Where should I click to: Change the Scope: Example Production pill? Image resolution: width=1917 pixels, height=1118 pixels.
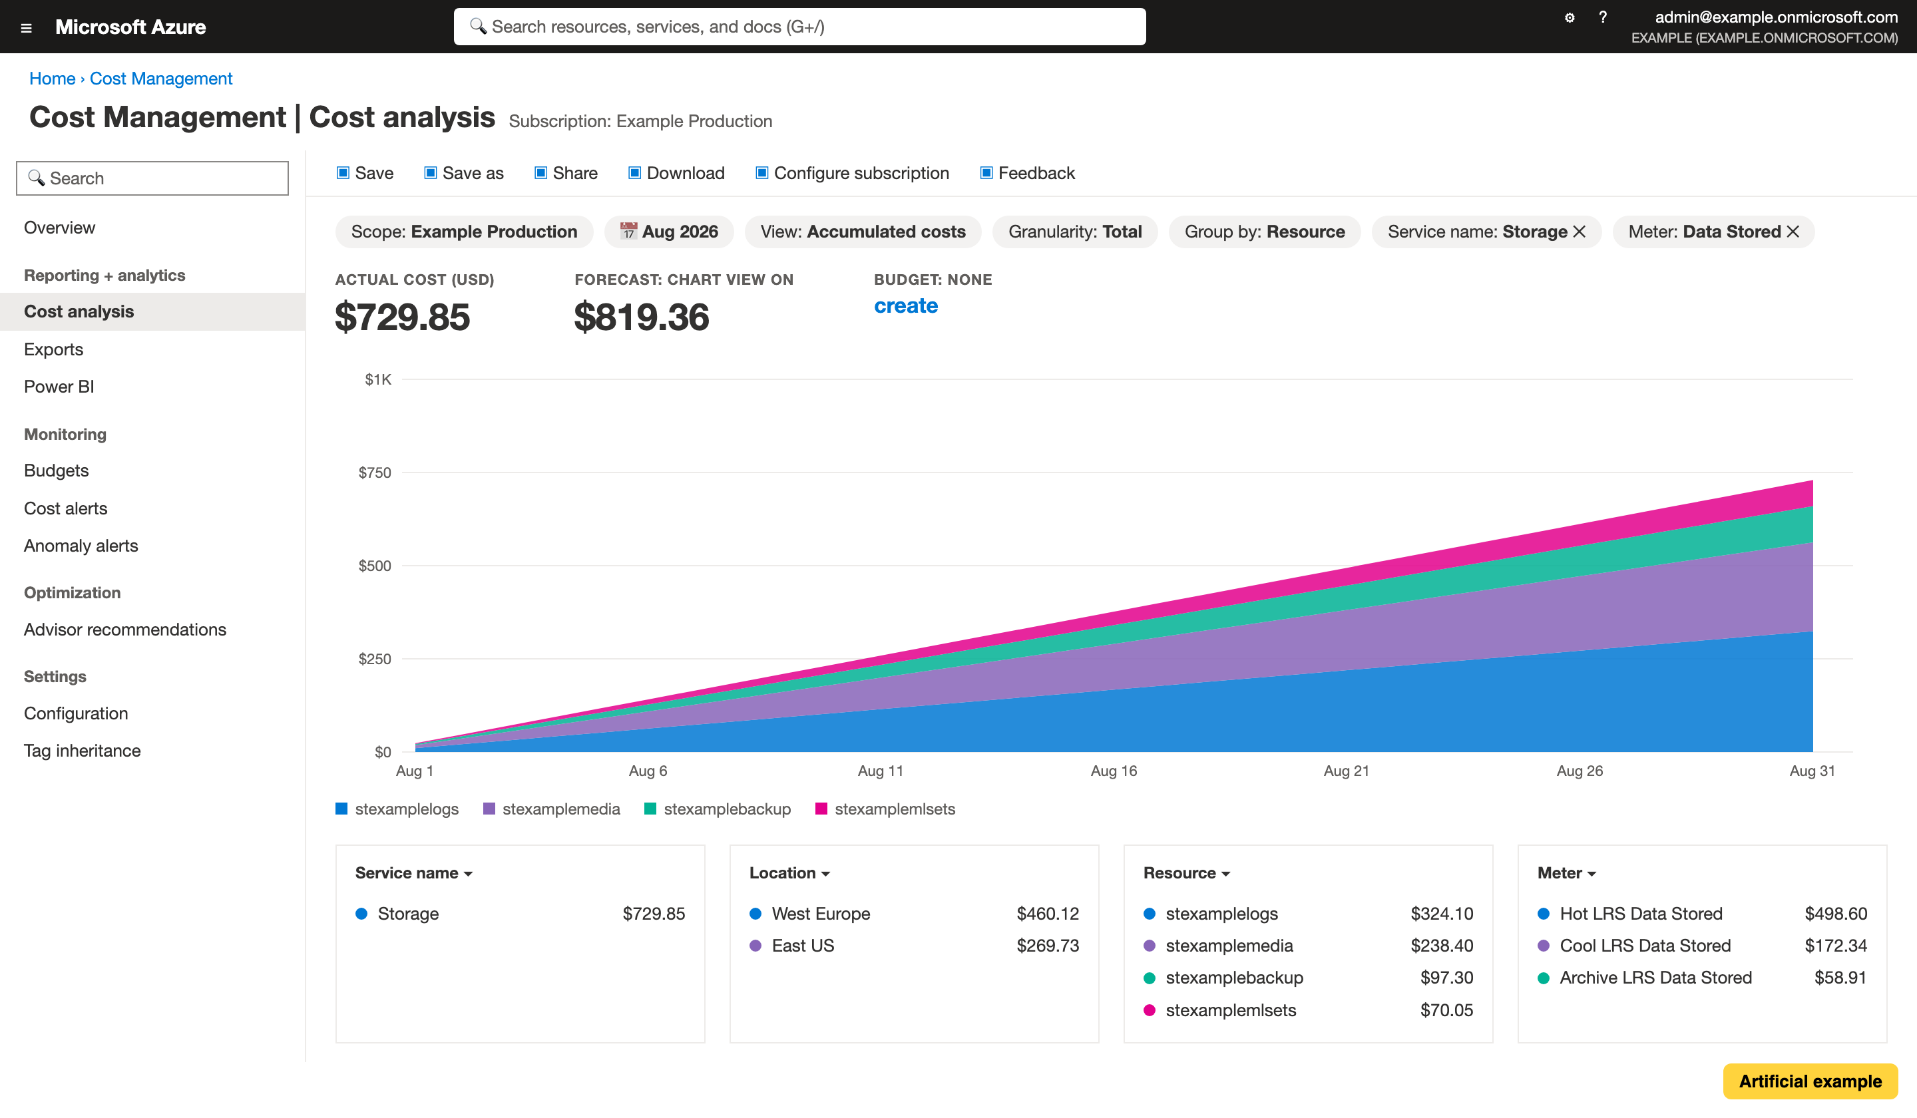click(x=464, y=231)
